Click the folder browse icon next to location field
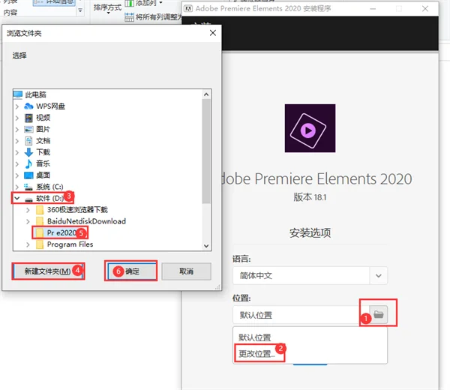The width and height of the screenshot is (450, 390). (379, 314)
